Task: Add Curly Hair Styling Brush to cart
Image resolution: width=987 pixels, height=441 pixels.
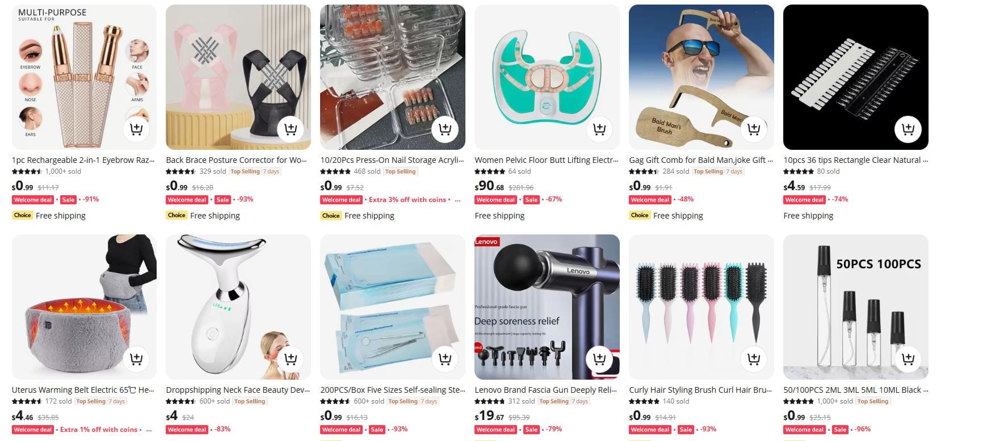Action: pyautogui.click(x=754, y=359)
